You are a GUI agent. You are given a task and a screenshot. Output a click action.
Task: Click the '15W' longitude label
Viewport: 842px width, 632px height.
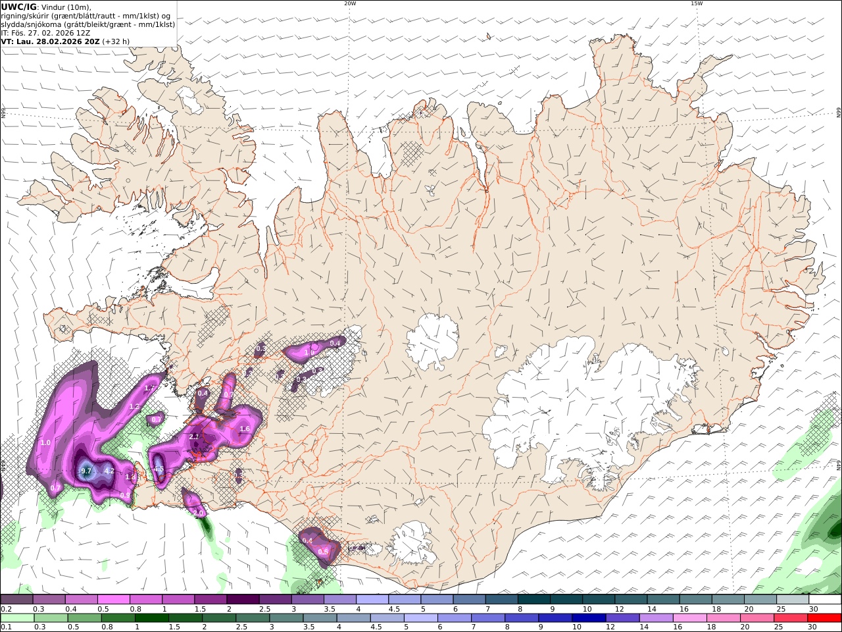[697, 3]
